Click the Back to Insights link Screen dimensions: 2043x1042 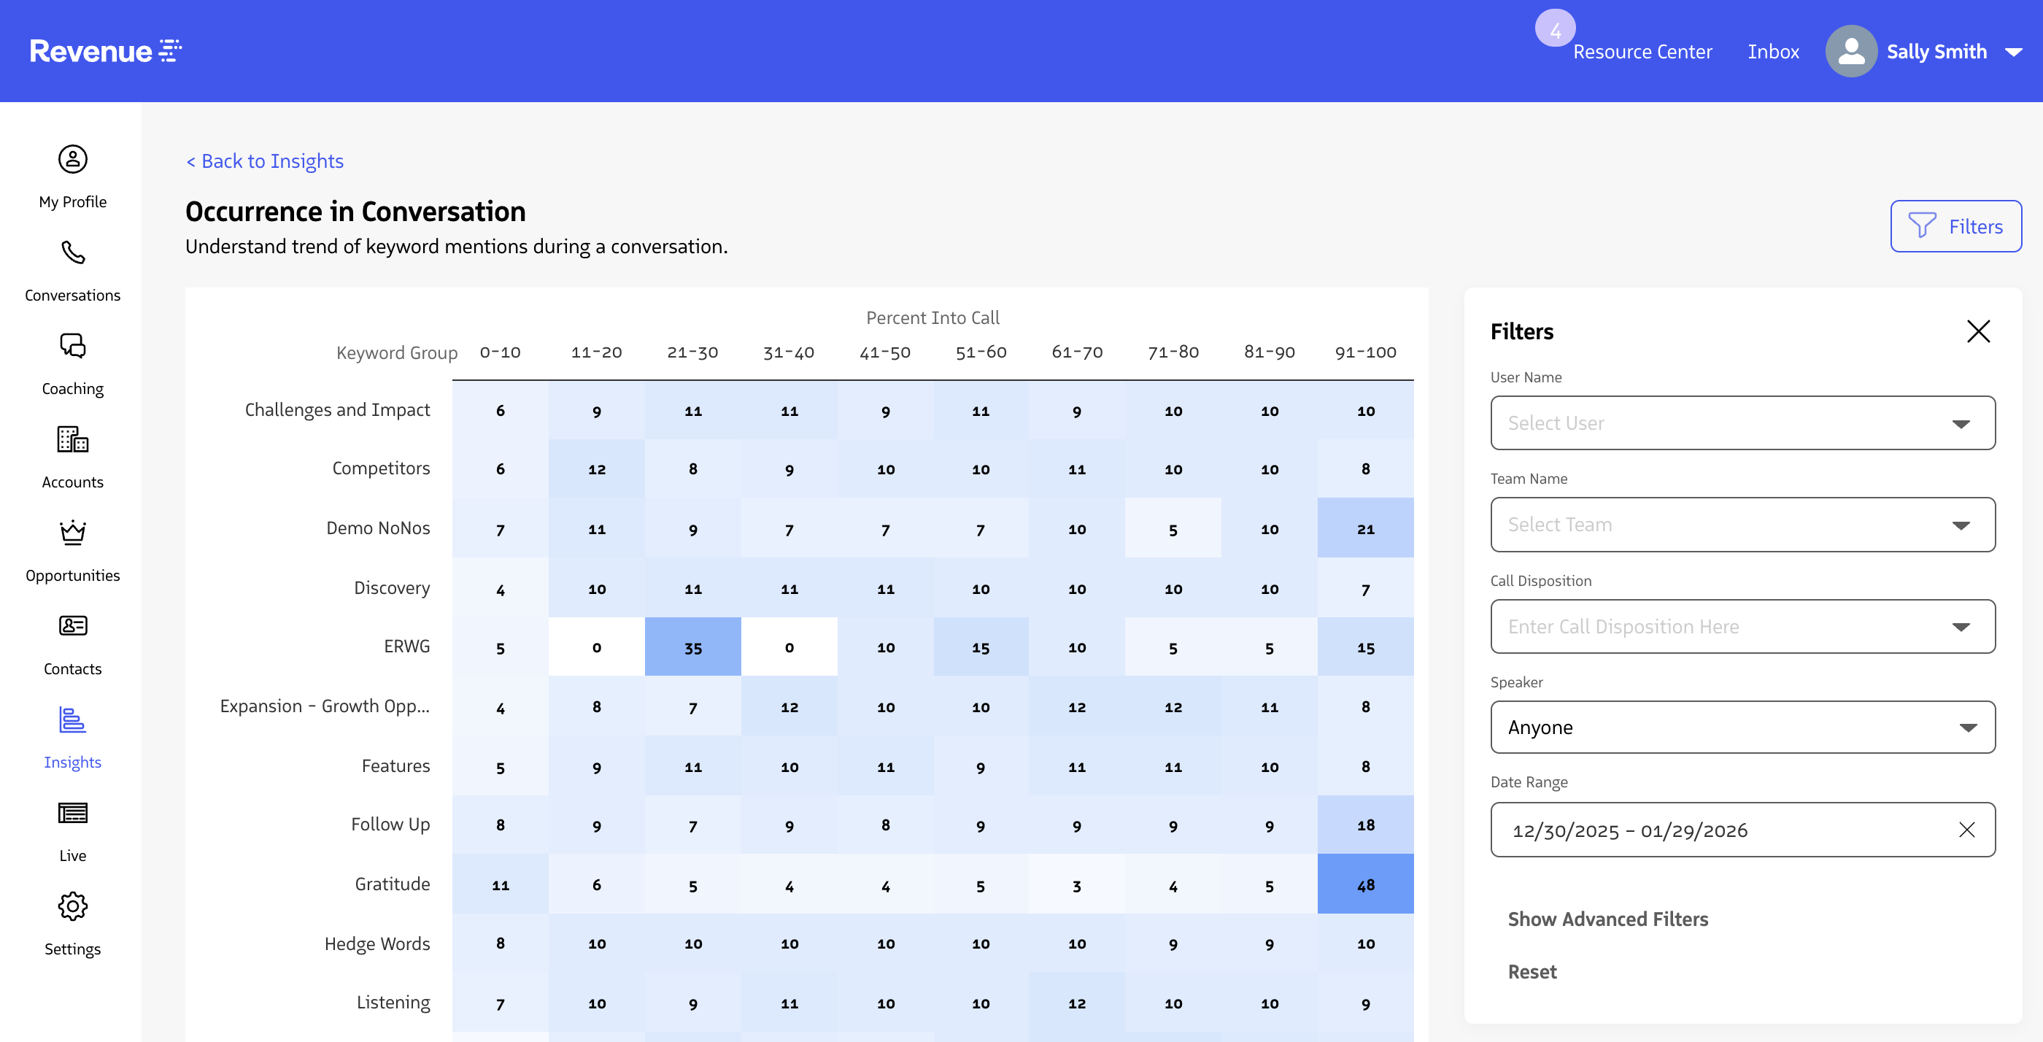point(264,161)
